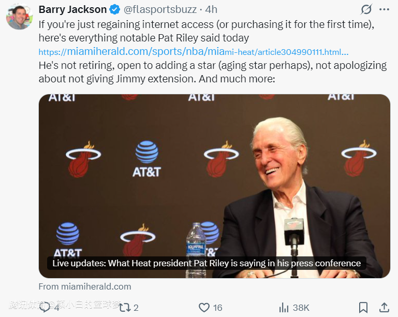Click the repost count 2
The height and width of the screenshot is (317, 398).
tap(136, 308)
